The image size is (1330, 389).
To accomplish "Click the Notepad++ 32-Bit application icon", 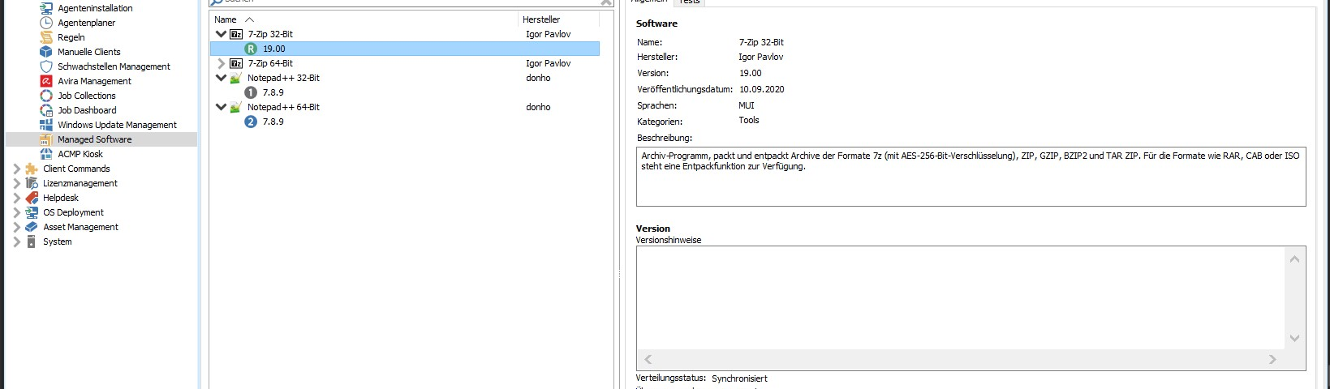I will click(236, 78).
